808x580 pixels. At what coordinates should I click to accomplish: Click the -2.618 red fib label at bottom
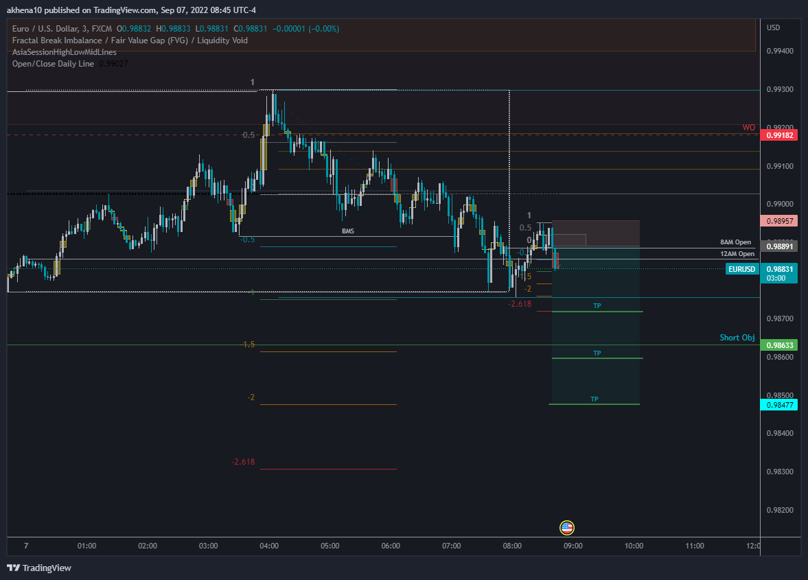(243, 462)
